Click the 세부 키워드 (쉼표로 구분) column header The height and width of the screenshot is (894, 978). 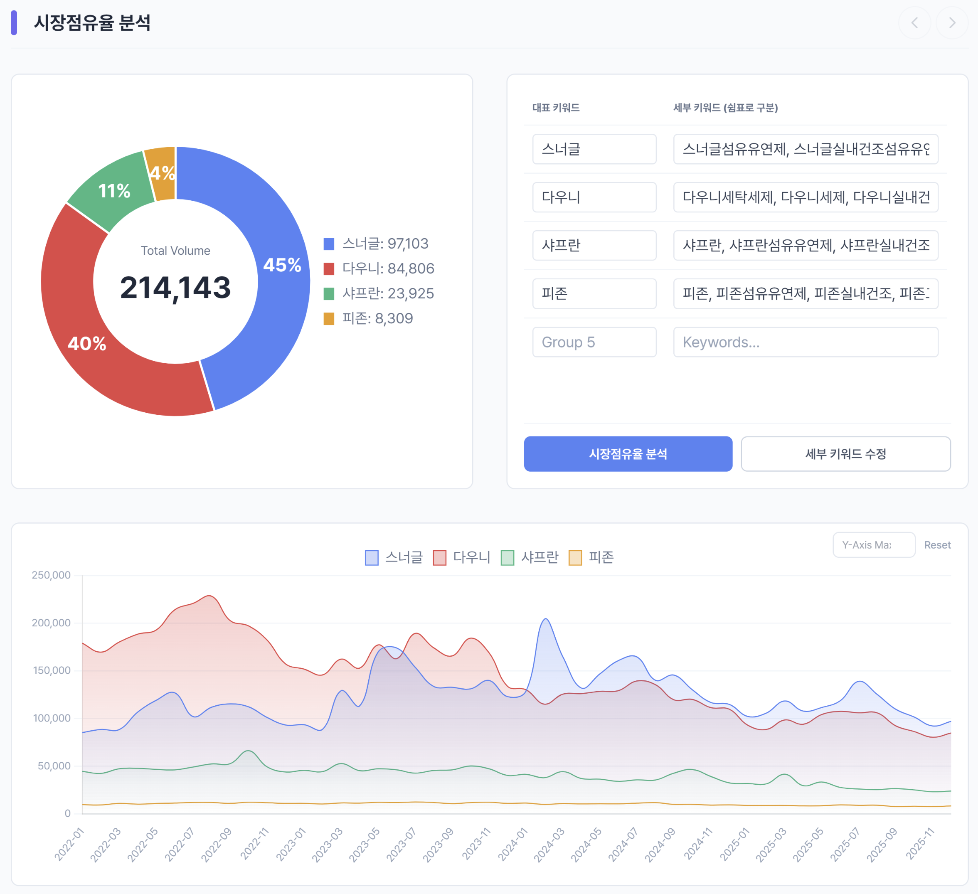(726, 108)
